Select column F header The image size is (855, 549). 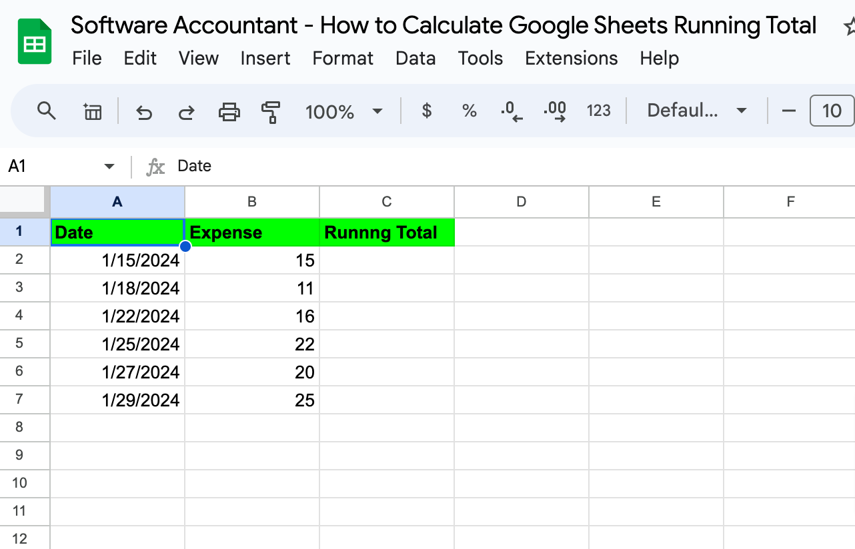point(790,202)
